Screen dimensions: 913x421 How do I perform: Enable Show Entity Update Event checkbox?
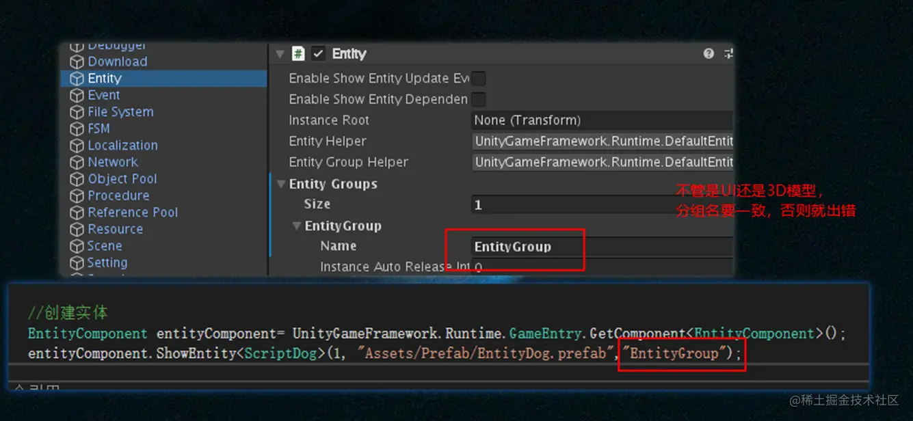point(479,79)
